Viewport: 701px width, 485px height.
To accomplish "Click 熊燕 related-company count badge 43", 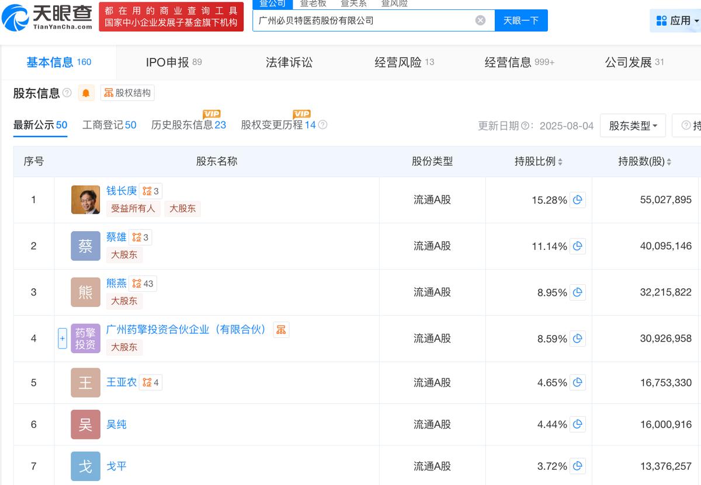I will (143, 284).
